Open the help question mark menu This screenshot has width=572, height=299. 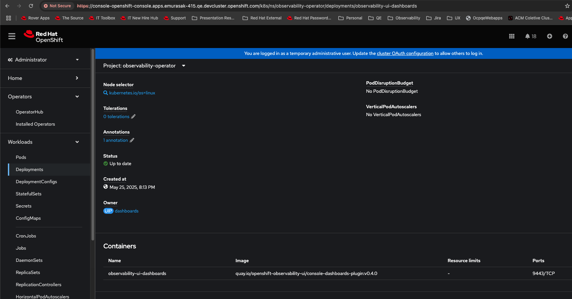pos(565,36)
